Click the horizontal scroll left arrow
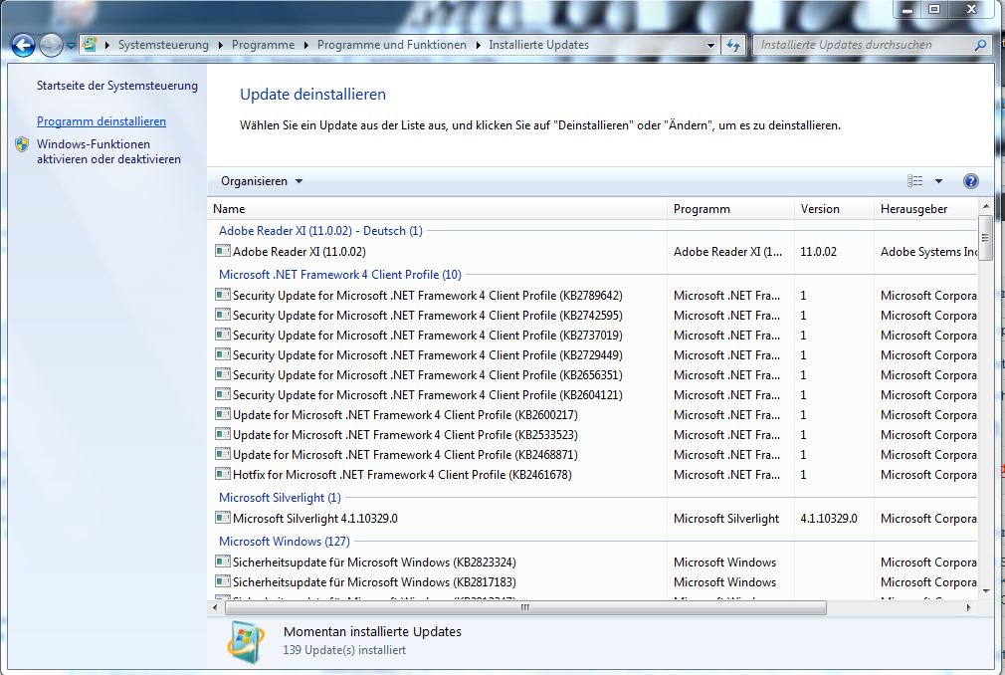The image size is (1005, 675). pos(215,607)
